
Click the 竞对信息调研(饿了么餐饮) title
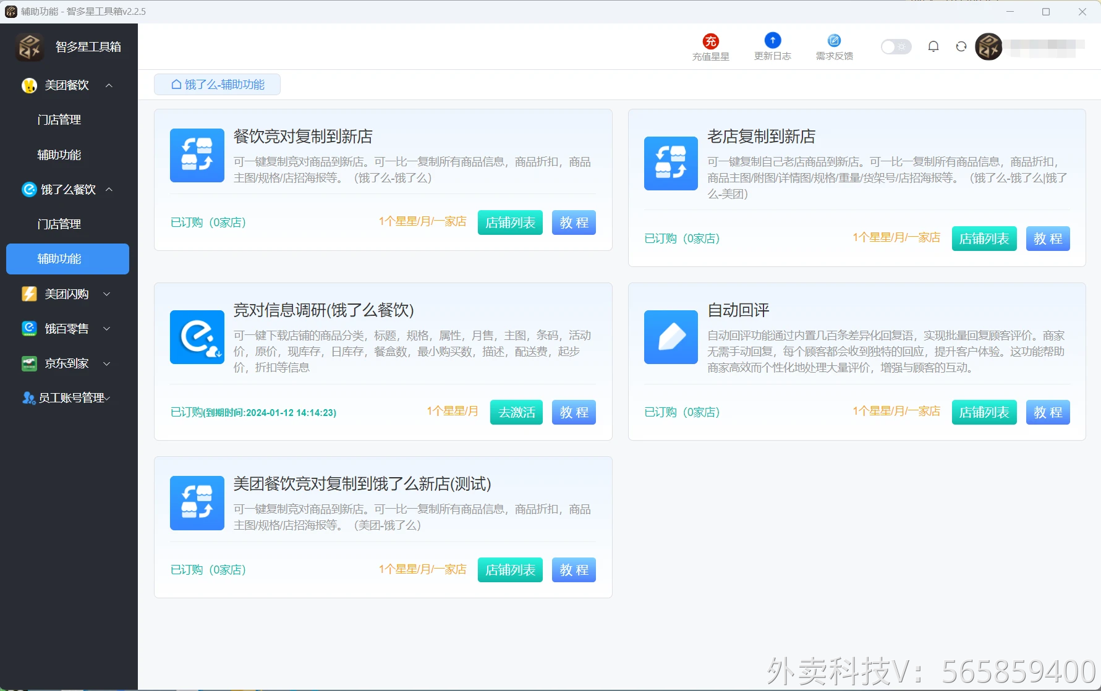coord(323,310)
